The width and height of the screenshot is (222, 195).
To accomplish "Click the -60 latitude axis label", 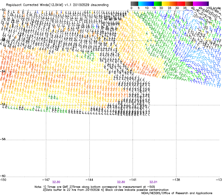I will click(3, 176).
